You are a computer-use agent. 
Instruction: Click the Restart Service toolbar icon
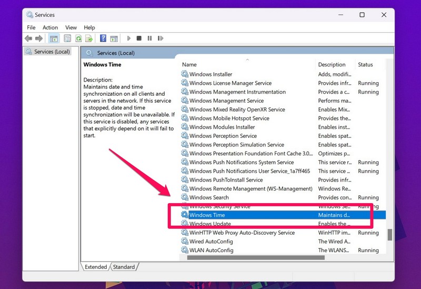tap(161, 38)
